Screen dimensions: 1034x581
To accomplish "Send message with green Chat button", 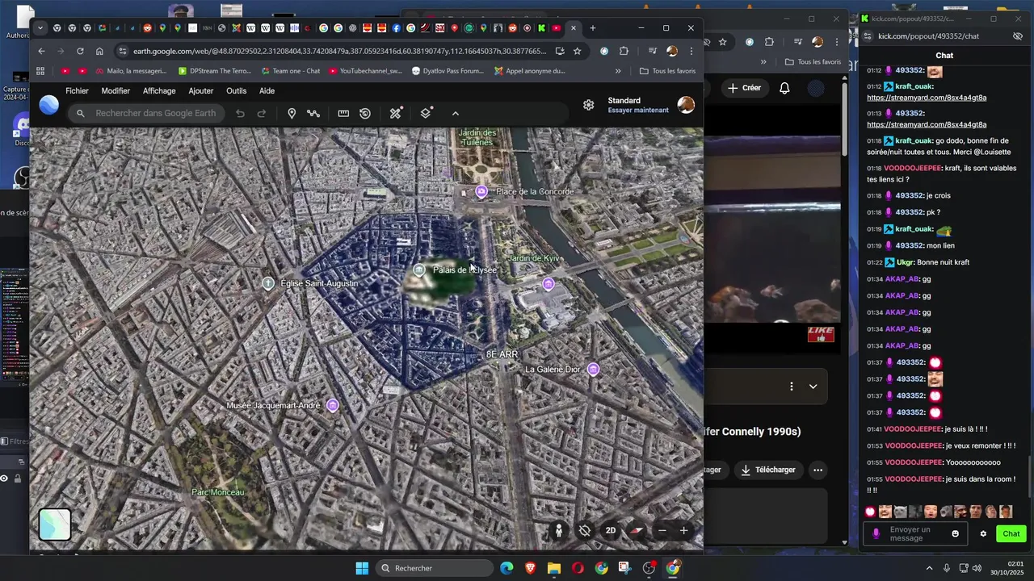I will (1011, 533).
